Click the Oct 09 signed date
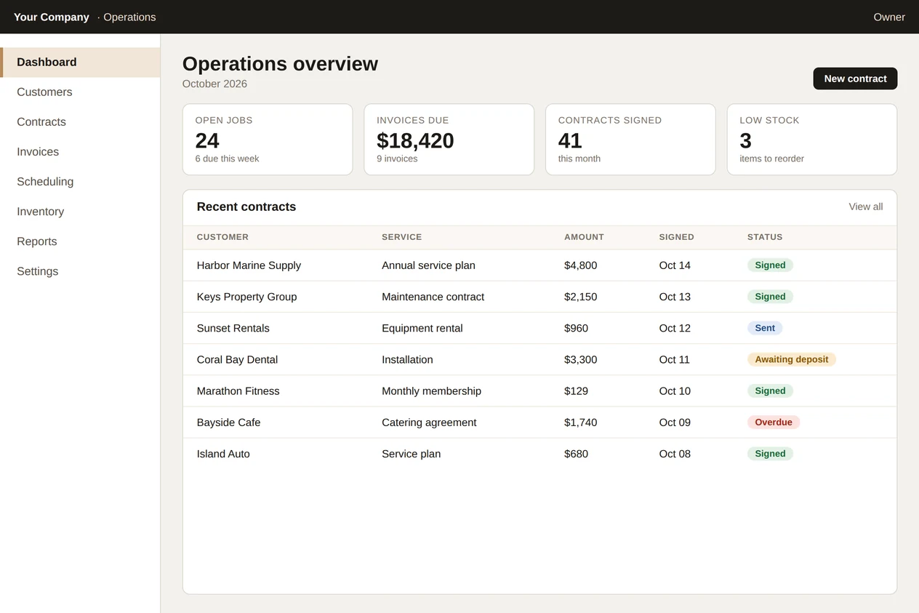 point(675,422)
